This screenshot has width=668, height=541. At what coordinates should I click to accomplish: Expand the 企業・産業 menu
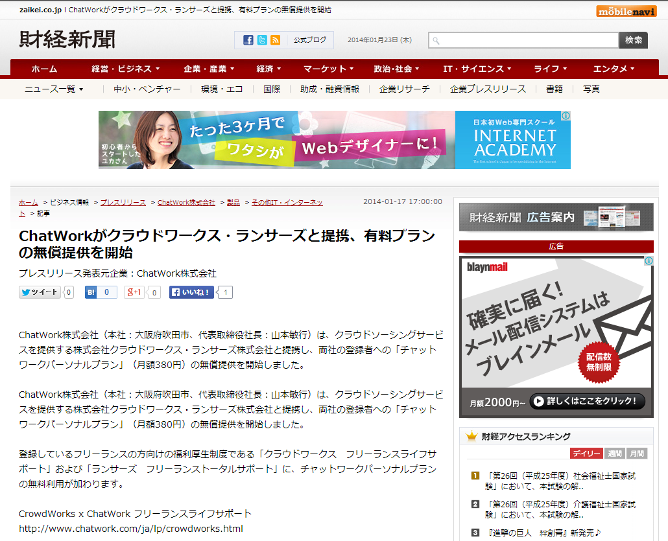pos(209,69)
